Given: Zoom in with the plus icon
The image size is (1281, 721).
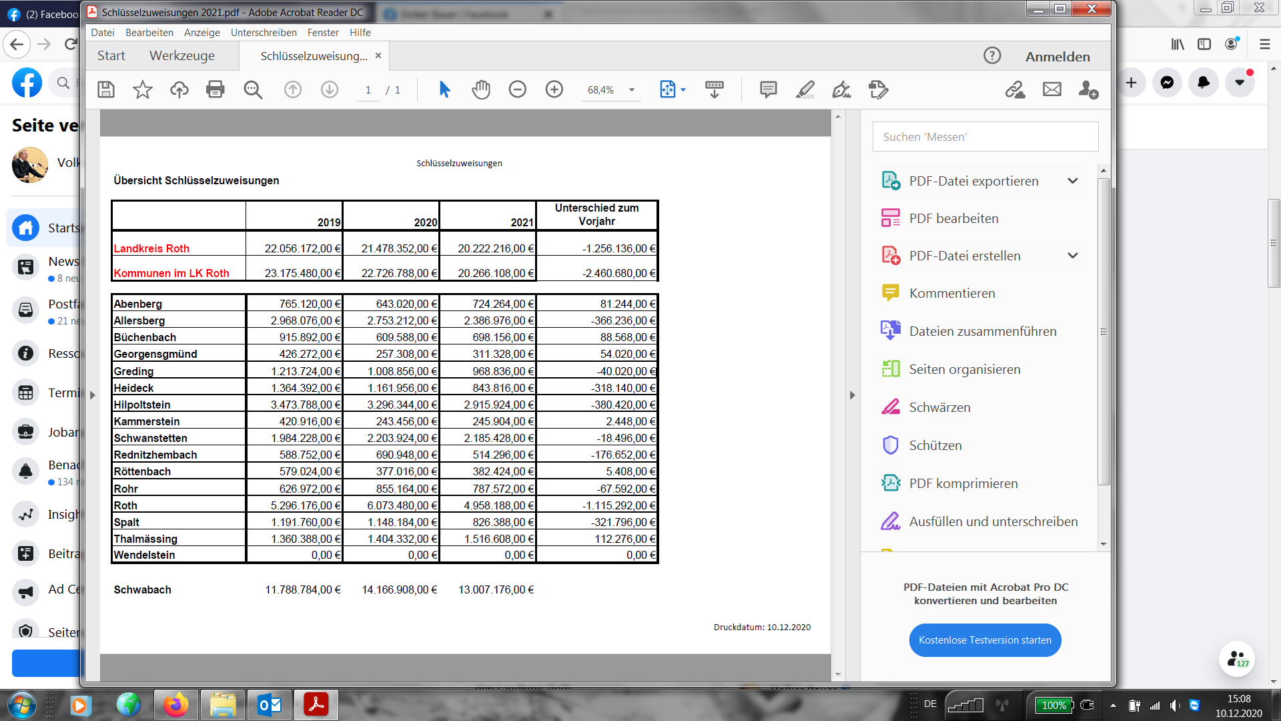Looking at the screenshot, I should 554,89.
